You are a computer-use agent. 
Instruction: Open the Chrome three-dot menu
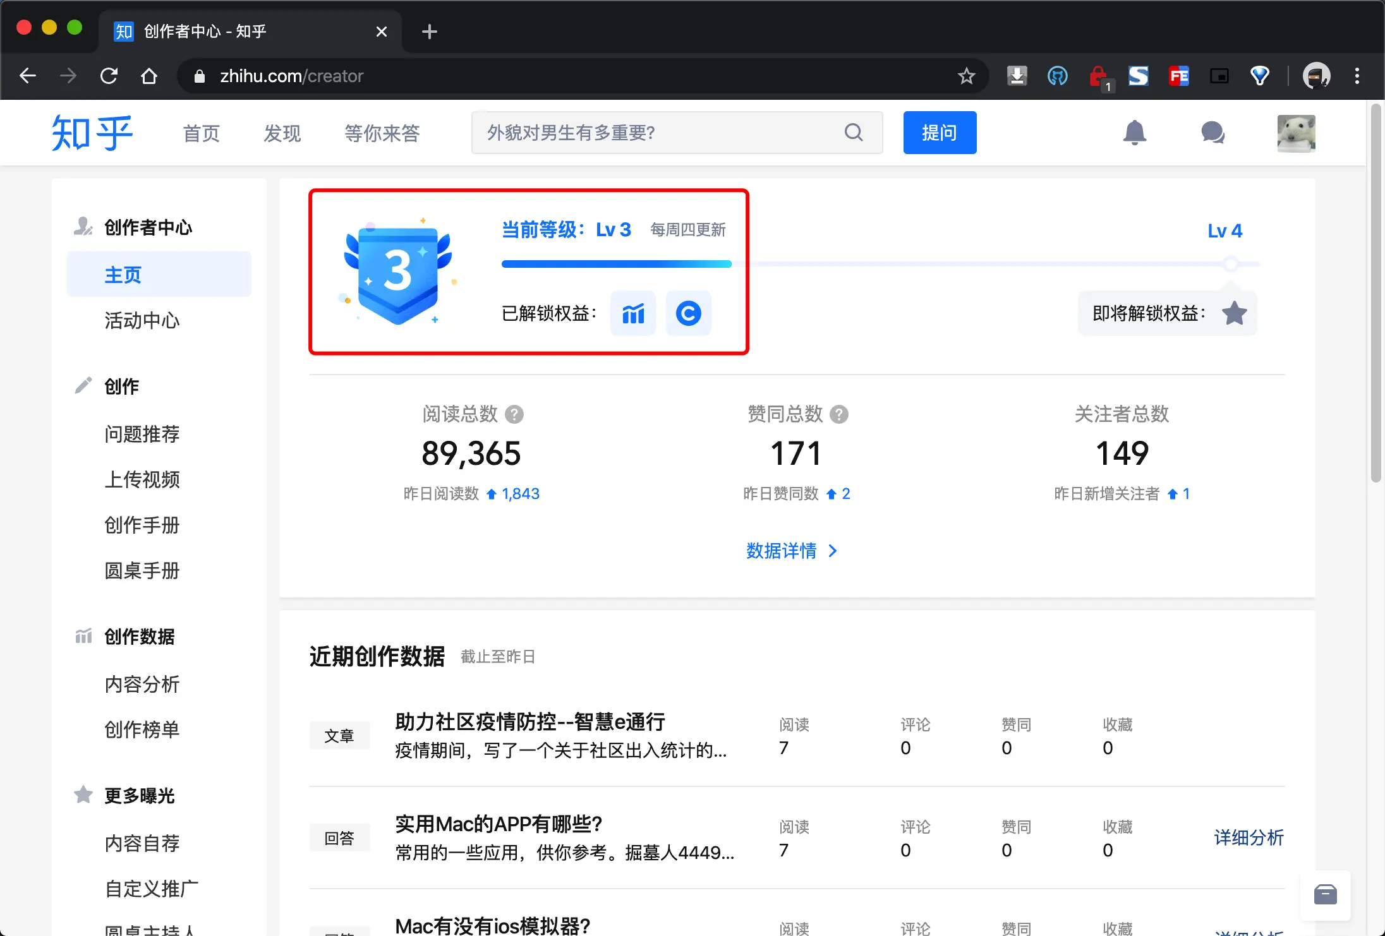coord(1356,76)
